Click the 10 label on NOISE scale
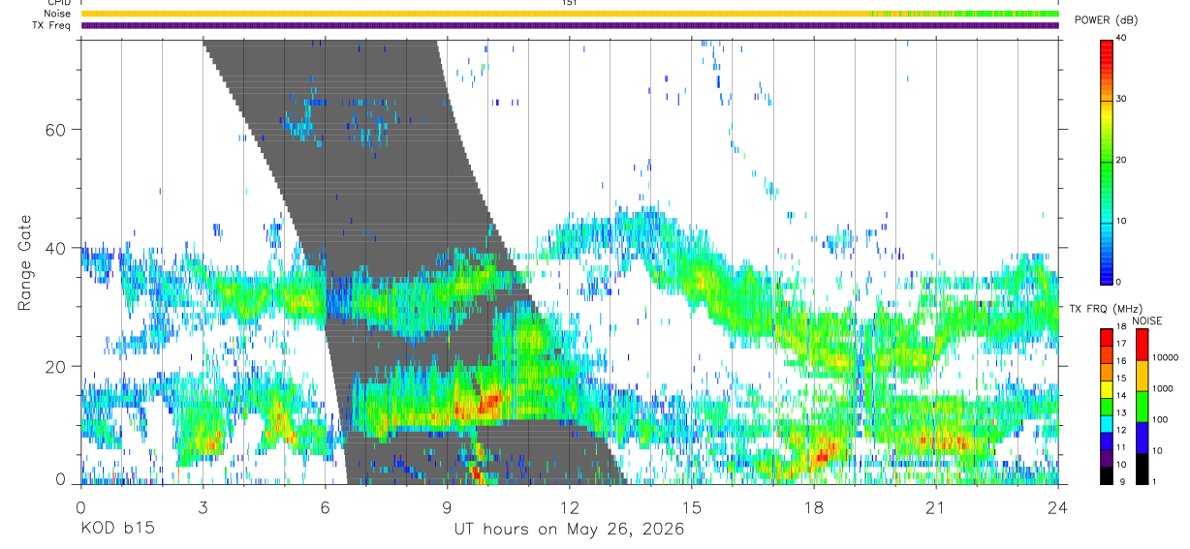 pos(1157,451)
